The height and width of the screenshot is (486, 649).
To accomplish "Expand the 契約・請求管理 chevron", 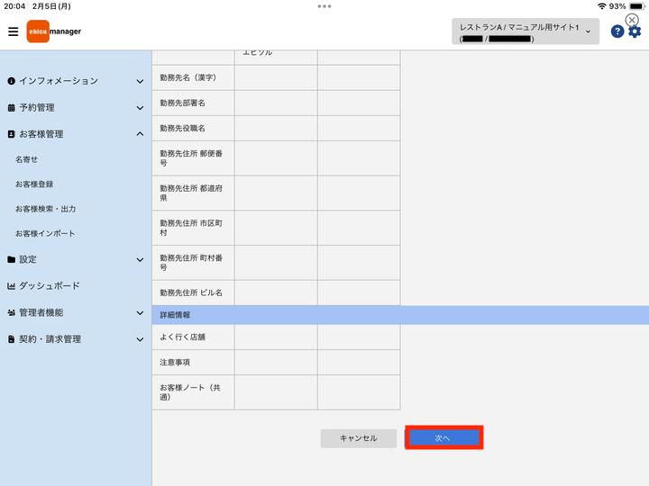I will [x=141, y=339].
